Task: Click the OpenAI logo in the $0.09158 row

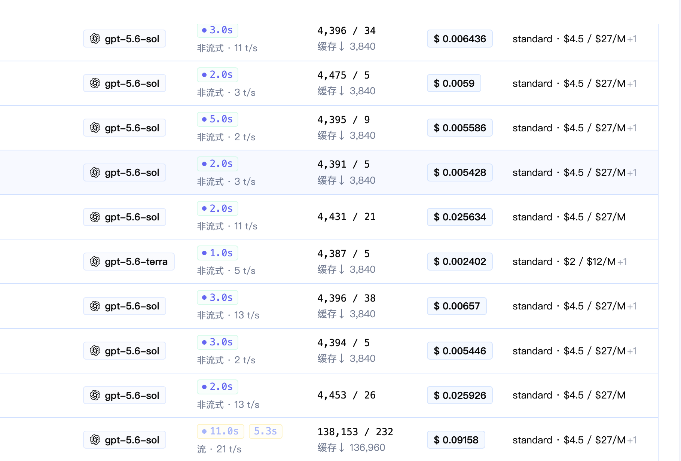Action: pos(95,440)
